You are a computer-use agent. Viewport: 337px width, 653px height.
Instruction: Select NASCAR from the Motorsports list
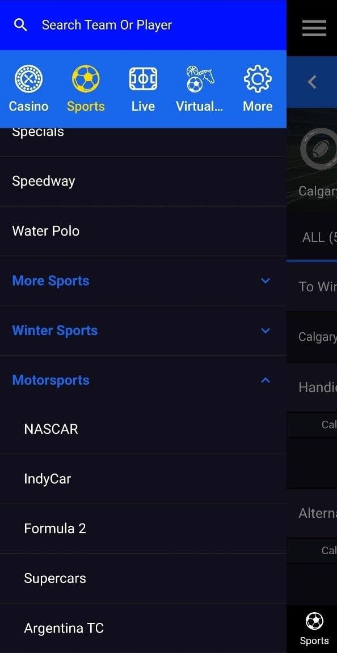(x=143, y=429)
